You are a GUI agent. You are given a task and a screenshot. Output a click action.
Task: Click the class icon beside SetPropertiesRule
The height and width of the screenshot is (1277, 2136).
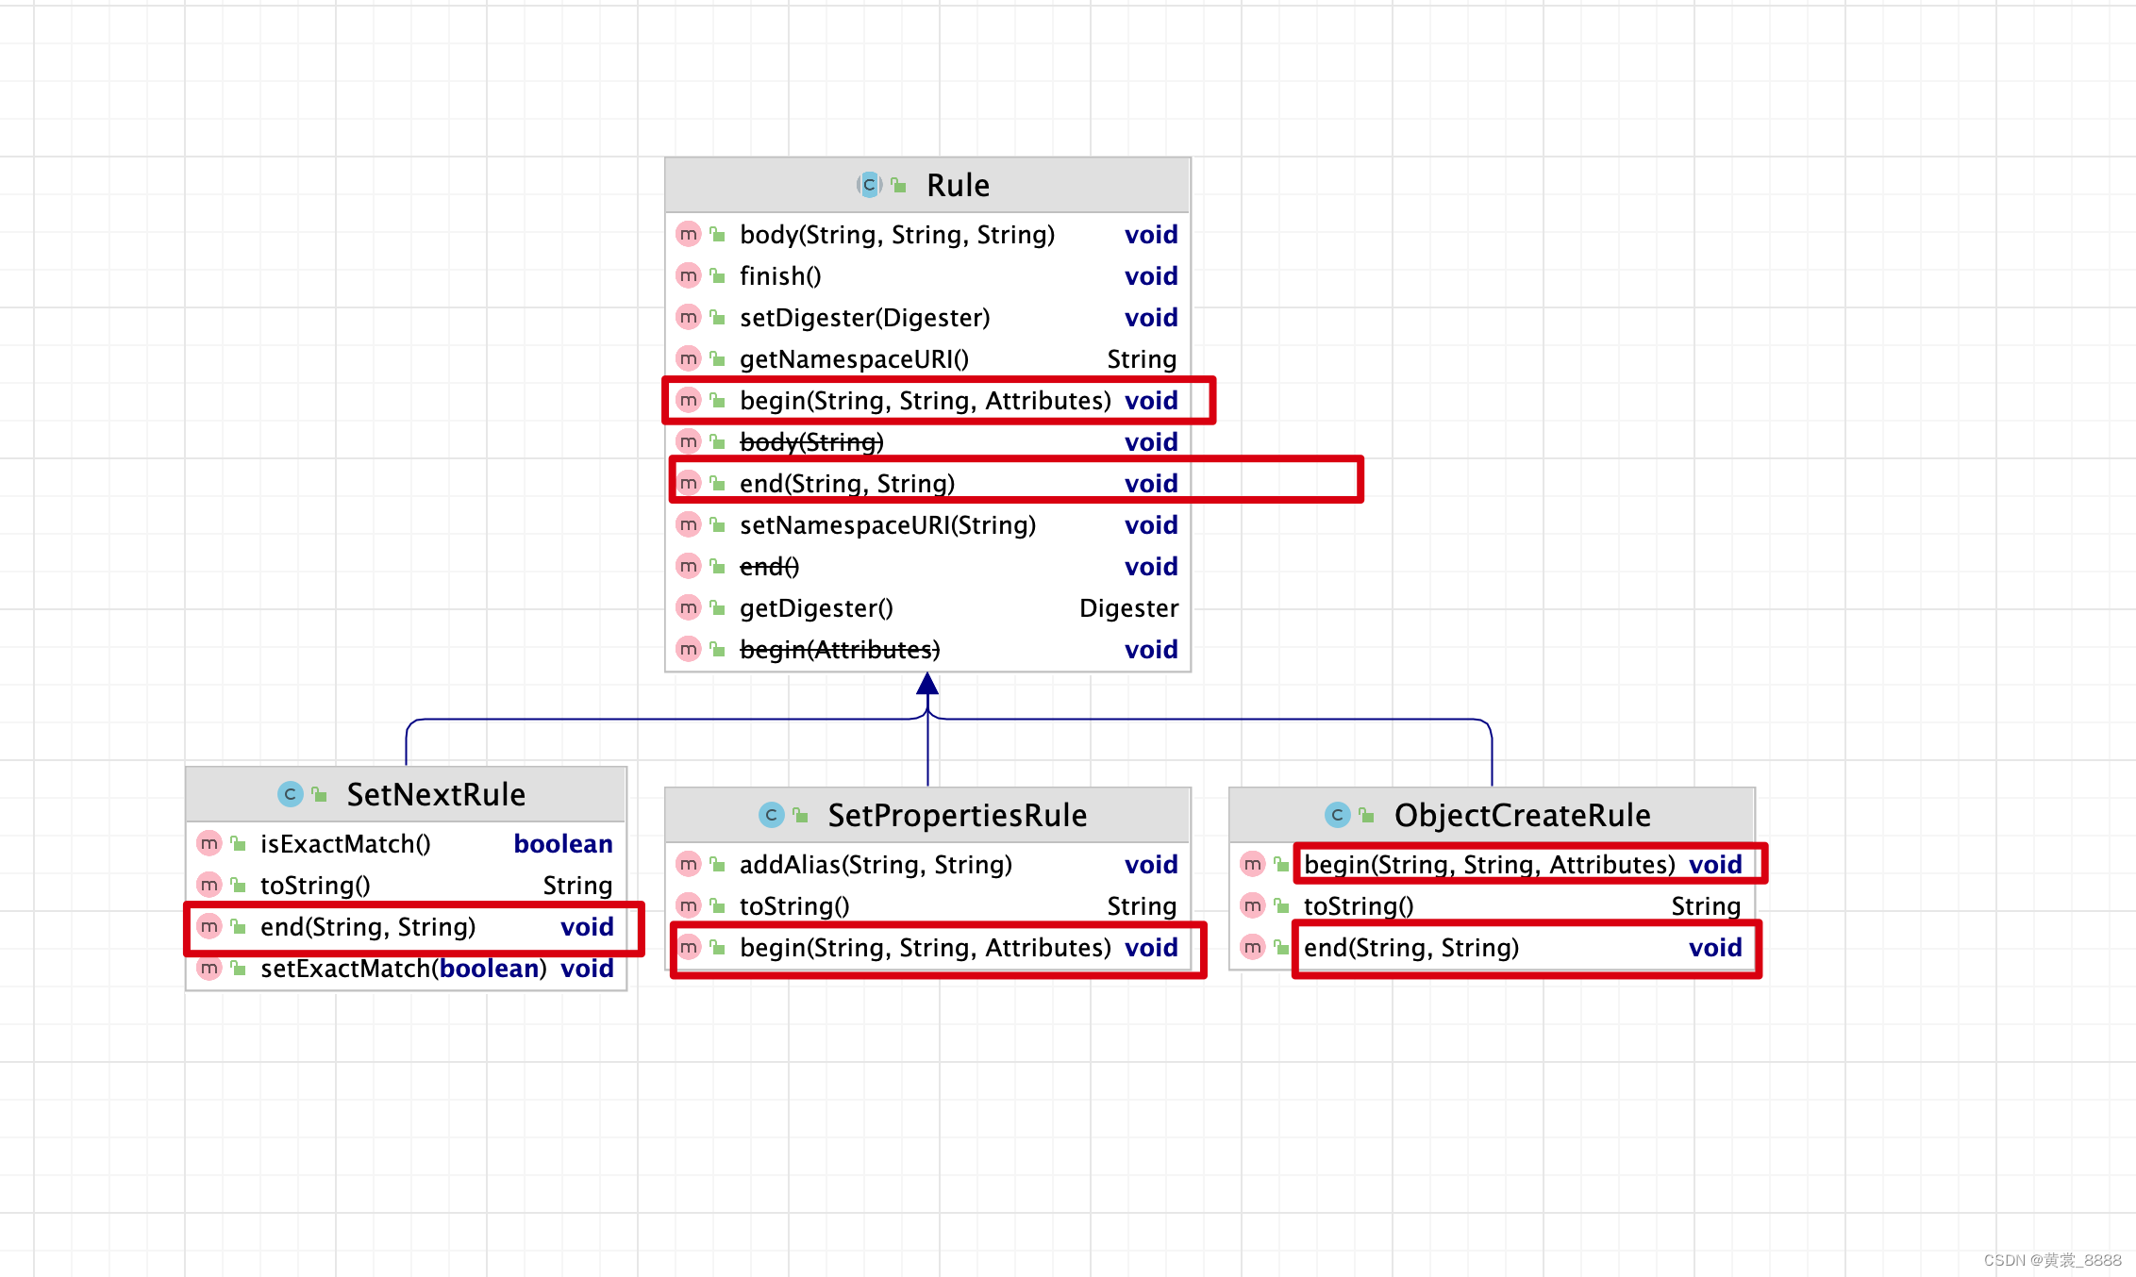click(772, 815)
